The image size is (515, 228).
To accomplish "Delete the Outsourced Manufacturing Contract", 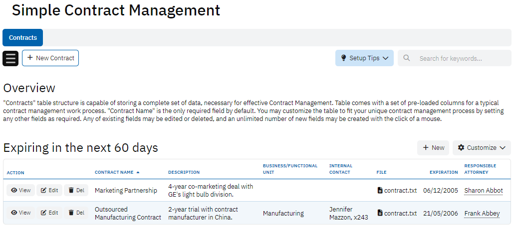I will click(76, 213).
